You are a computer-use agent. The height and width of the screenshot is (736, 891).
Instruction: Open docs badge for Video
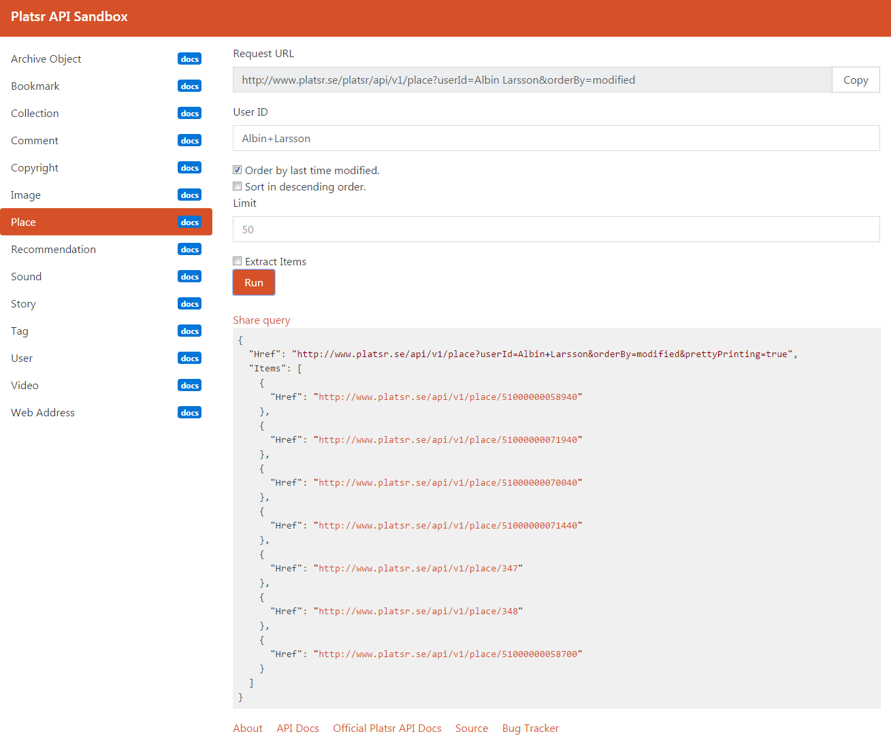click(189, 386)
